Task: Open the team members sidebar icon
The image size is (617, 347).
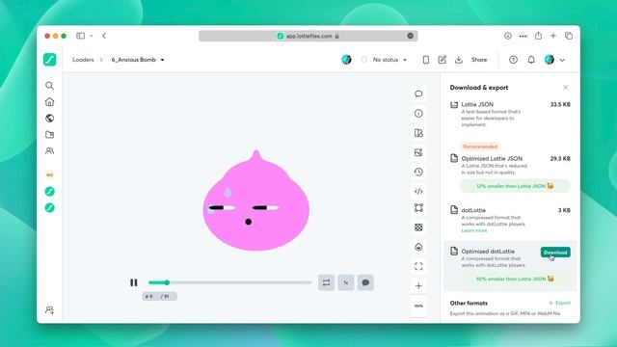Action: (x=49, y=150)
